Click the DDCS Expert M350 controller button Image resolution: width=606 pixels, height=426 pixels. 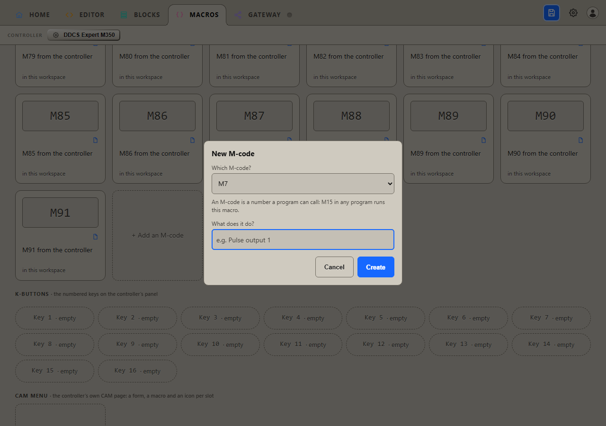coord(84,35)
